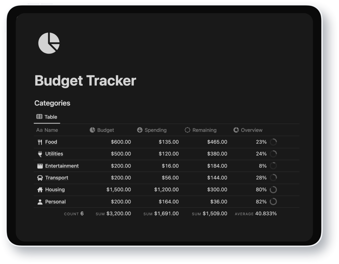Click the plug icon for Utilities
This screenshot has width=339, height=264.
tap(40, 154)
